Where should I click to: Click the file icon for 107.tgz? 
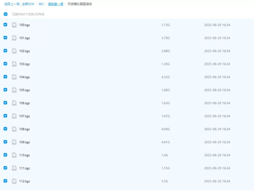coord(14,116)
